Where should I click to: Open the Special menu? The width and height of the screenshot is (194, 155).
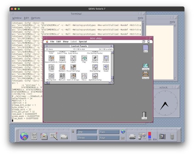[x=83, y=42]
